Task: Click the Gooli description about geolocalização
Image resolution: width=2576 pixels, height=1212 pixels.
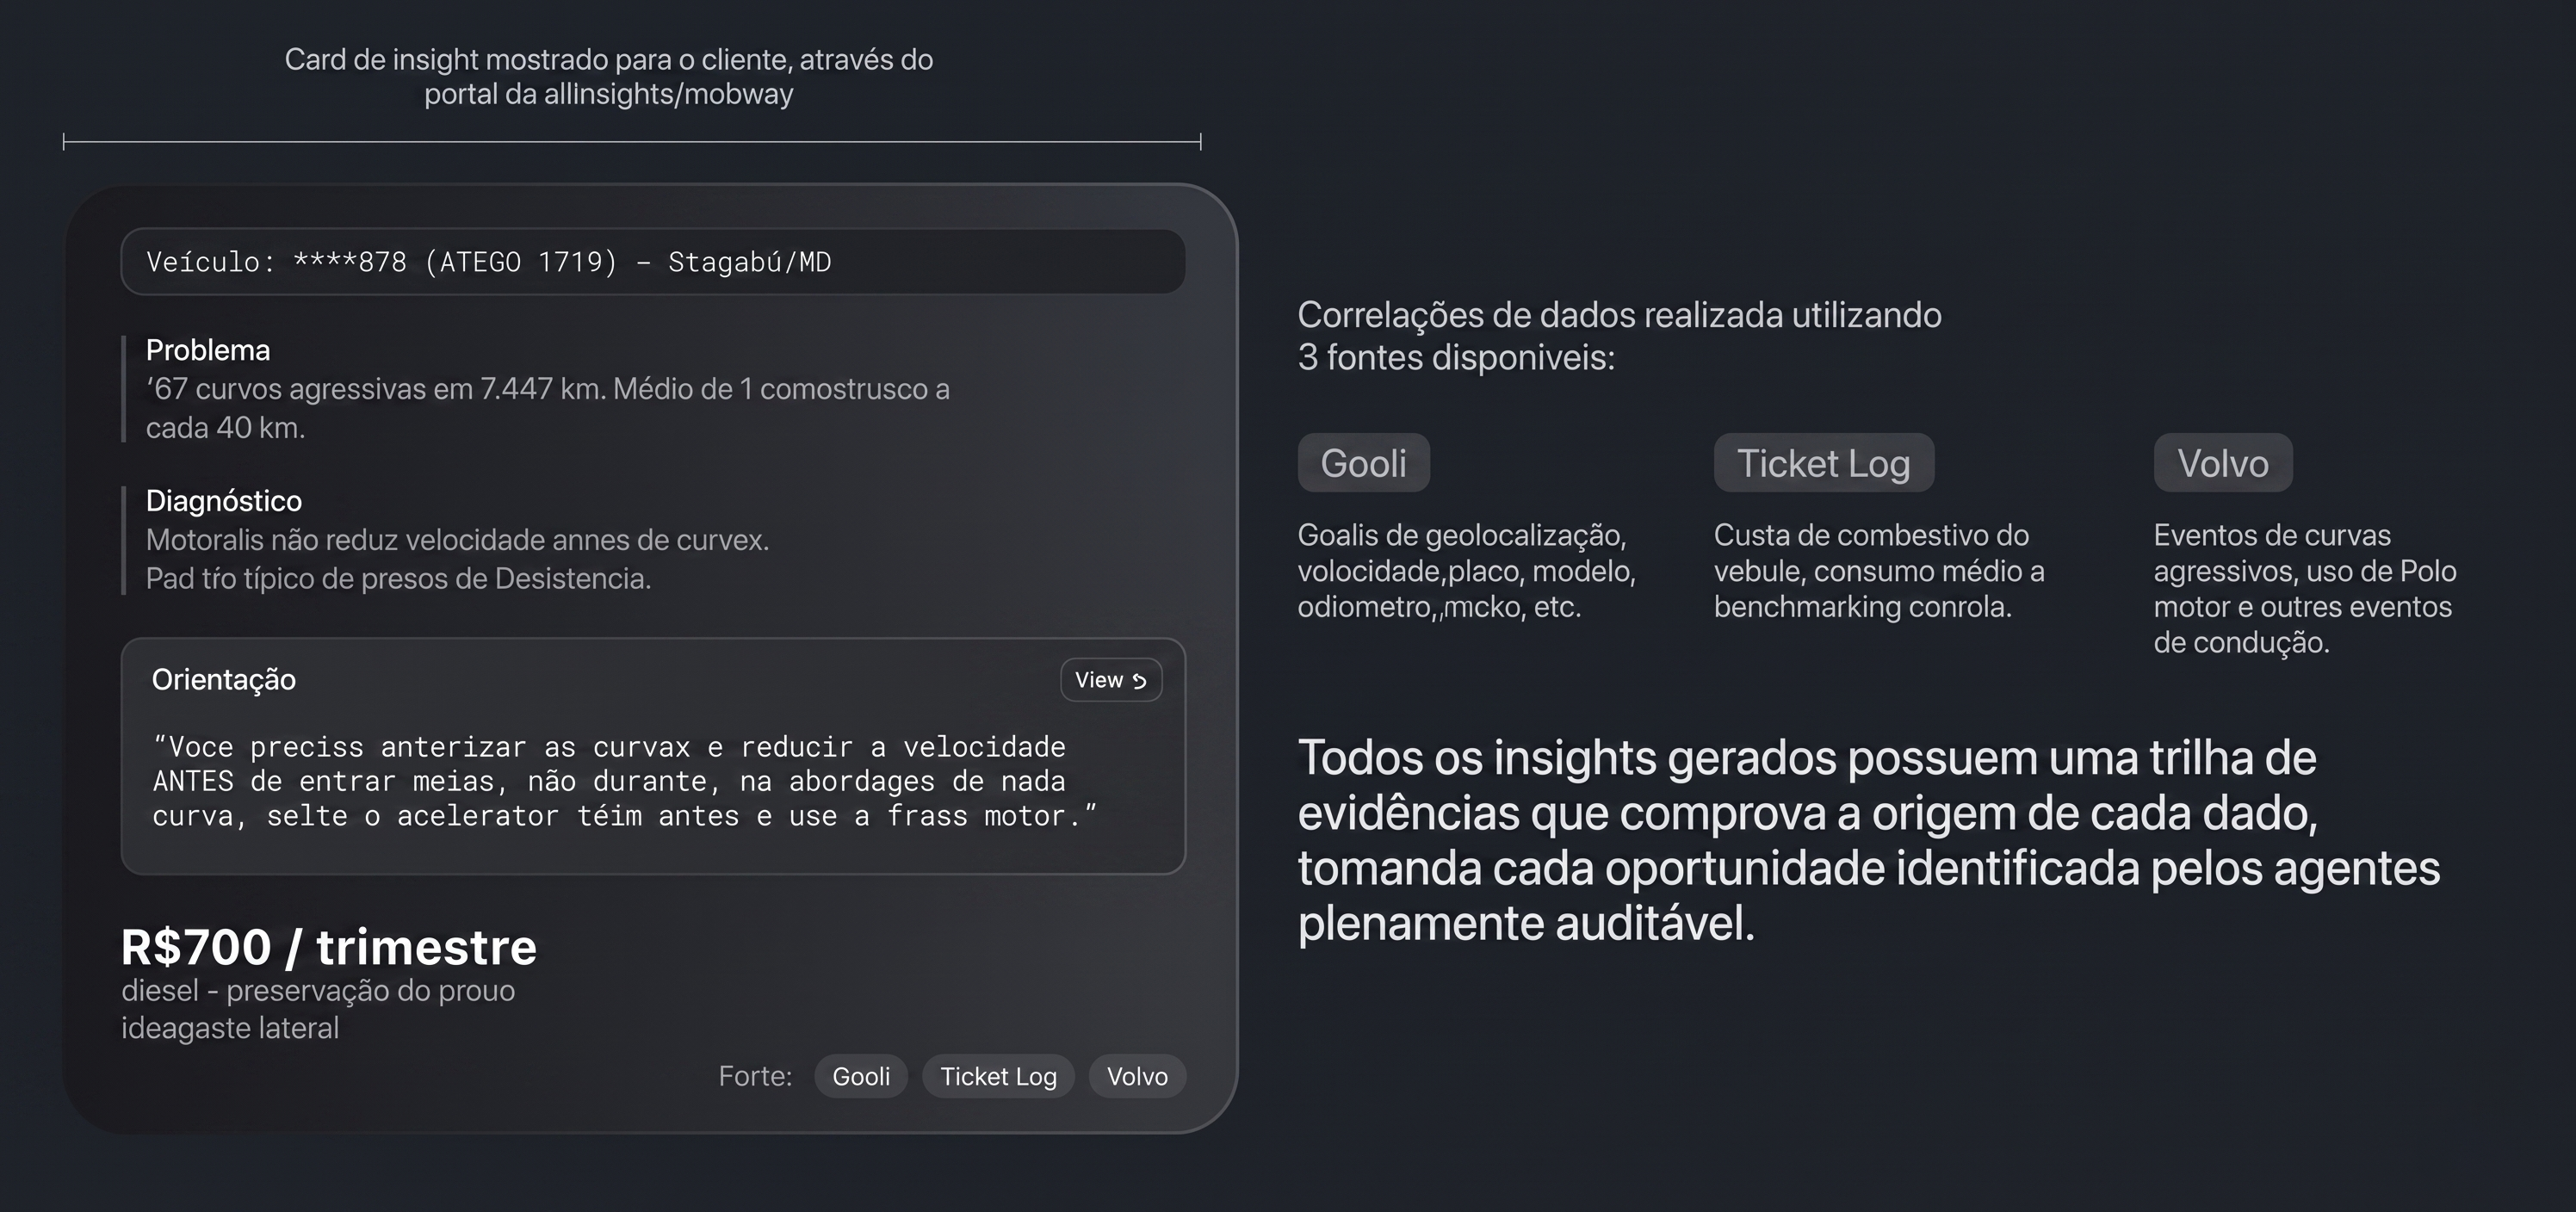Action: (1466, 571)
